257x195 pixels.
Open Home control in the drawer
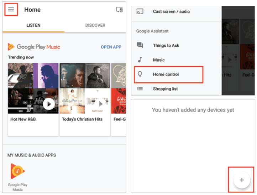pyautogui.click(x=169, y=75)
